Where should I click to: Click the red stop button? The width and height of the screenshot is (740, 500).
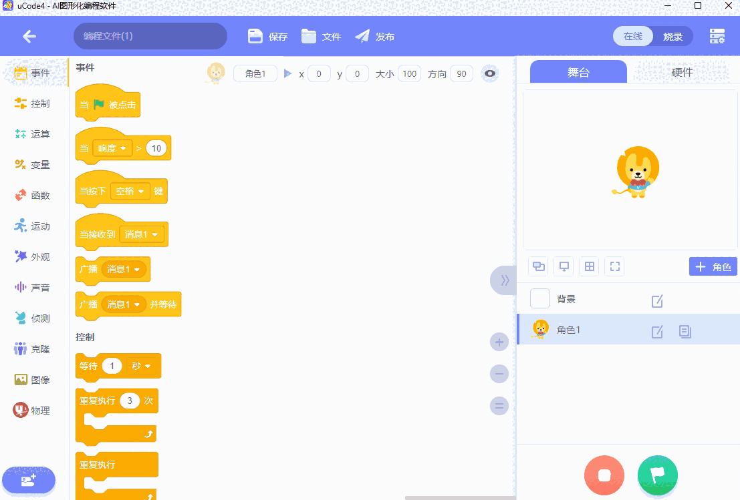pos(604,475)
